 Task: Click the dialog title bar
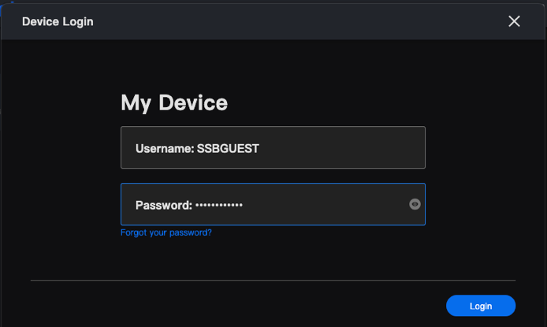point(276,21)
